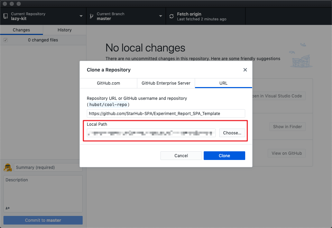The height and width of the screenshot is (228, 332).
Task: Click the View on GitHub button
Action: (286, 153)
